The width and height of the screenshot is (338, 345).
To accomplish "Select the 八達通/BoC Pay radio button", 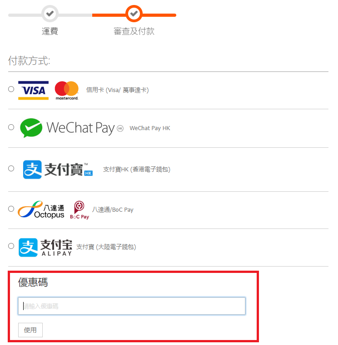I will pos(11,209).
